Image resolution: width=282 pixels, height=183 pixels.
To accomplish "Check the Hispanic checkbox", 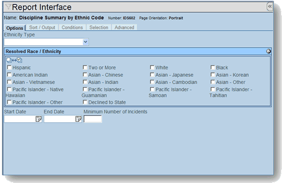I will click(9, 67).
